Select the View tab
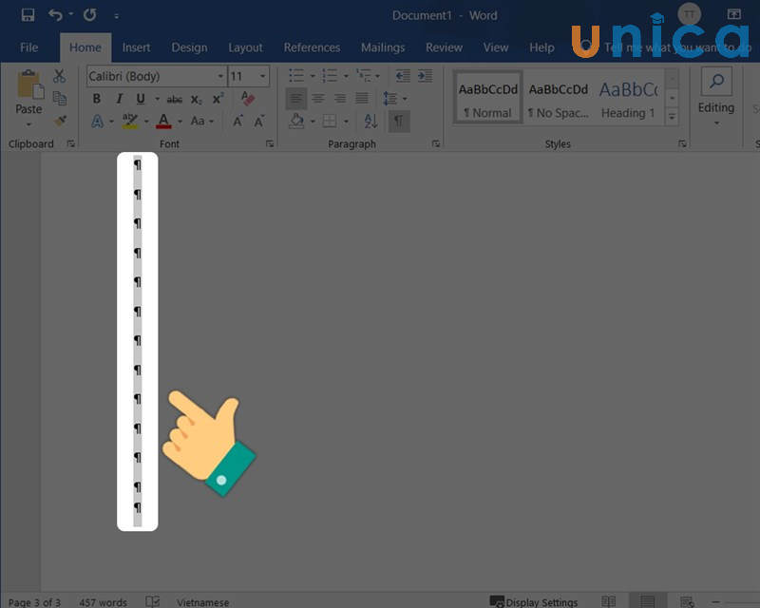This screenshot has height=608, width=760. click(x=496, y=47)
